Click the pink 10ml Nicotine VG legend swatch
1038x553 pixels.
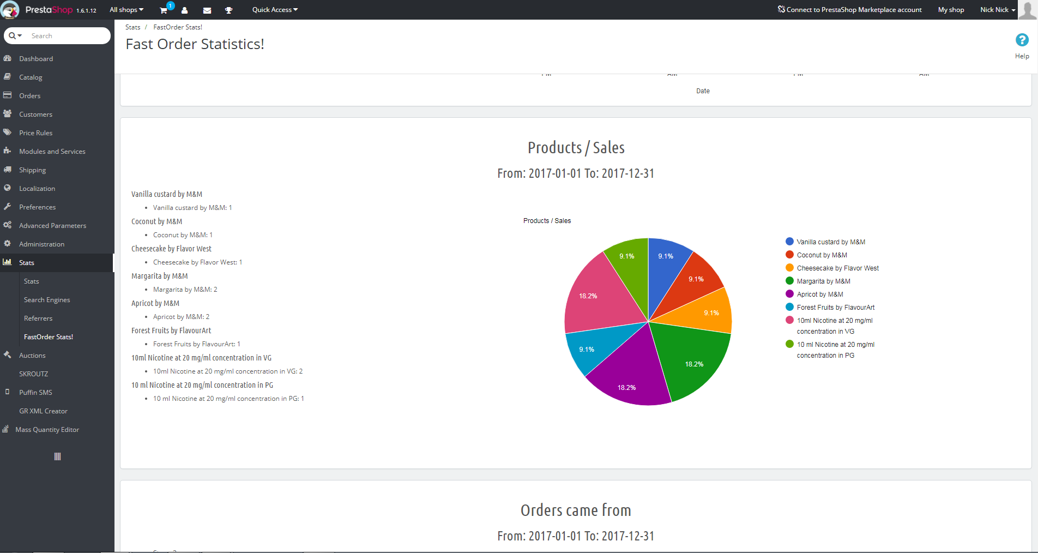tap(789, 320)
